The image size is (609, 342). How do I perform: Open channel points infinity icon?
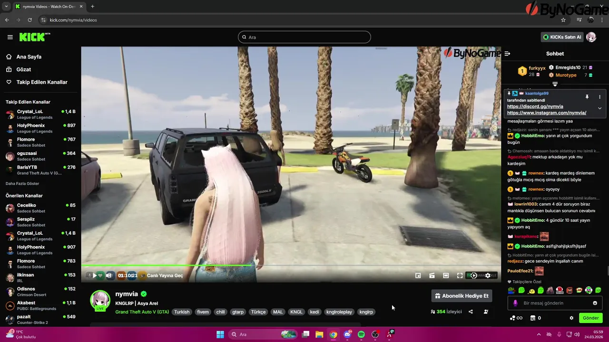coord(516,318)
